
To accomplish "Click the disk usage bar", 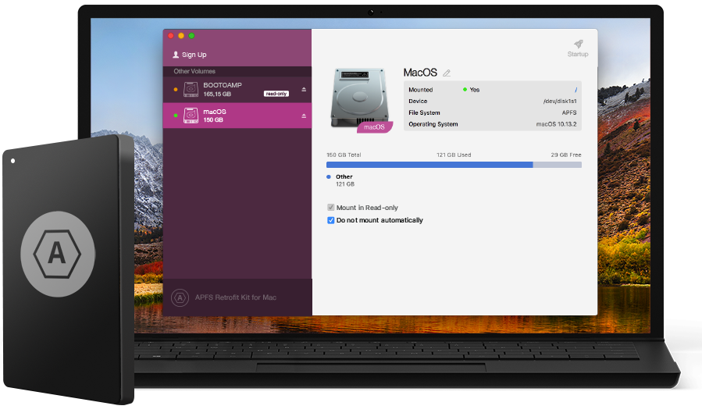I will (x=454, y=165).
